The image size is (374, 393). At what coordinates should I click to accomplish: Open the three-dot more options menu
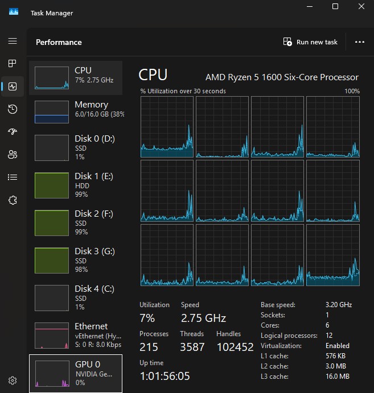click(359, 42)
